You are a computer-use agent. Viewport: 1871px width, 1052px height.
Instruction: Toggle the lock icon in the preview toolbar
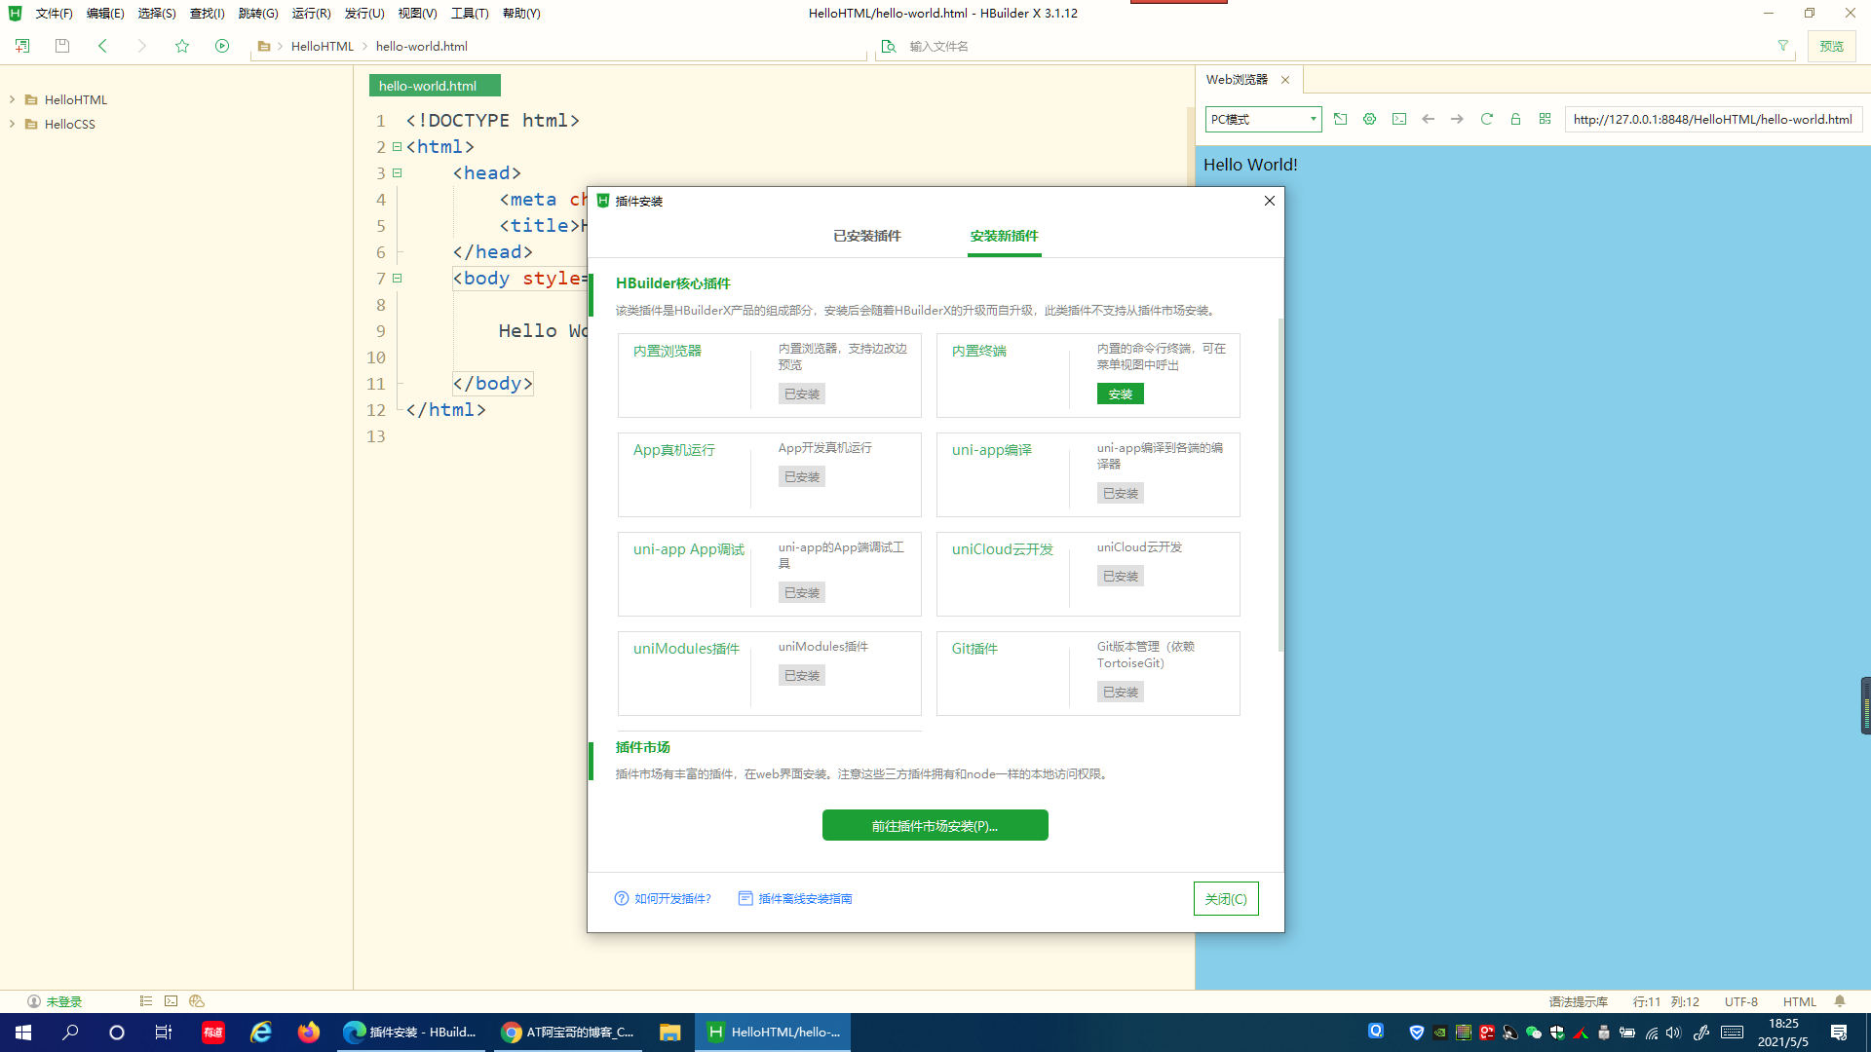pyautogui.click(x=1515, y=119)
